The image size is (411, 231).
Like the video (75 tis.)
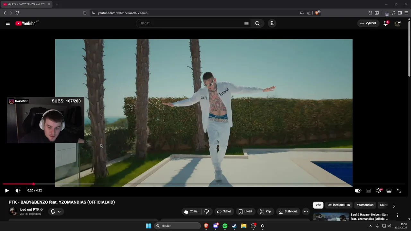[191, 211]
